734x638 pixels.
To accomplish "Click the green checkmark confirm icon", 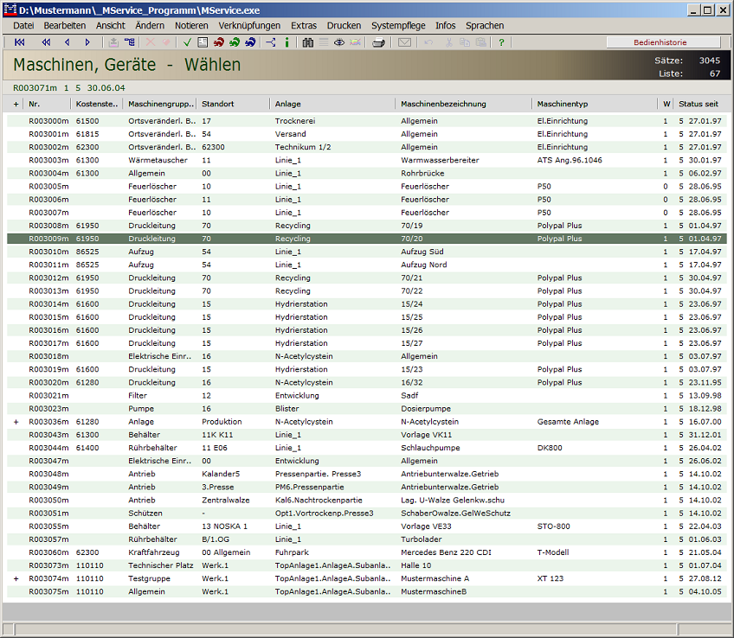I will [187, 42].
